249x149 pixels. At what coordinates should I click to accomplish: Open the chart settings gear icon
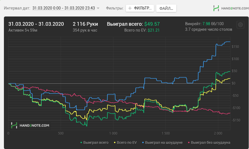pyautogui.click(x=240, y=25)
